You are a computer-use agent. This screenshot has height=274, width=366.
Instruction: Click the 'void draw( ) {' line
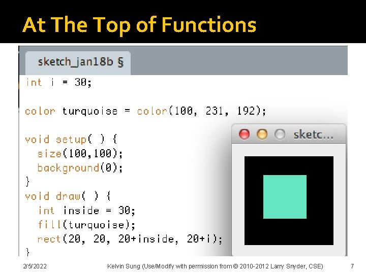(x=68, y=196)
